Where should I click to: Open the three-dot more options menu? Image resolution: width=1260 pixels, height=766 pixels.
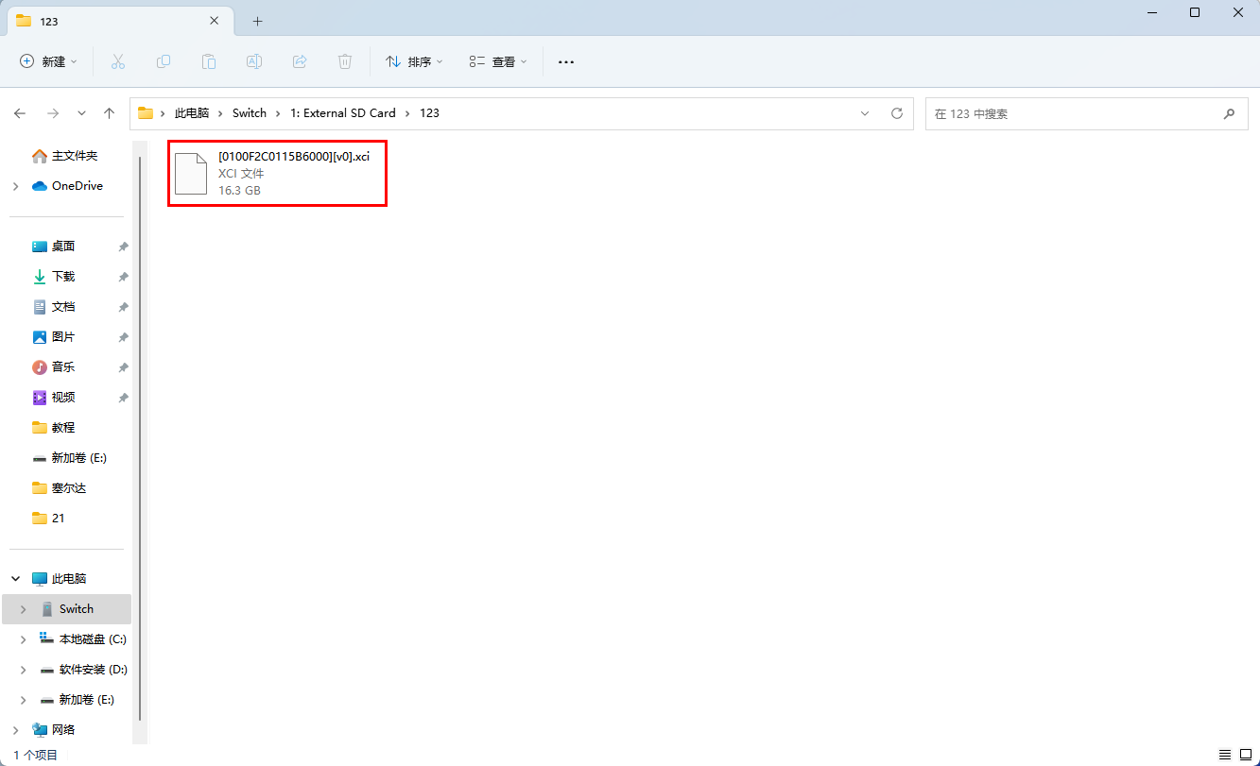click(566, 61)
